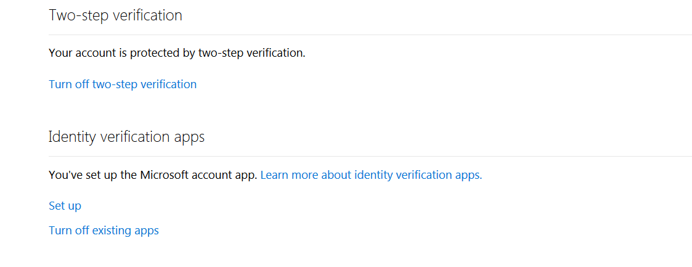Click the 'Turn off two-step verification' link
The image size is (692, 267).
pyautogui.click(x=123, y=84)
